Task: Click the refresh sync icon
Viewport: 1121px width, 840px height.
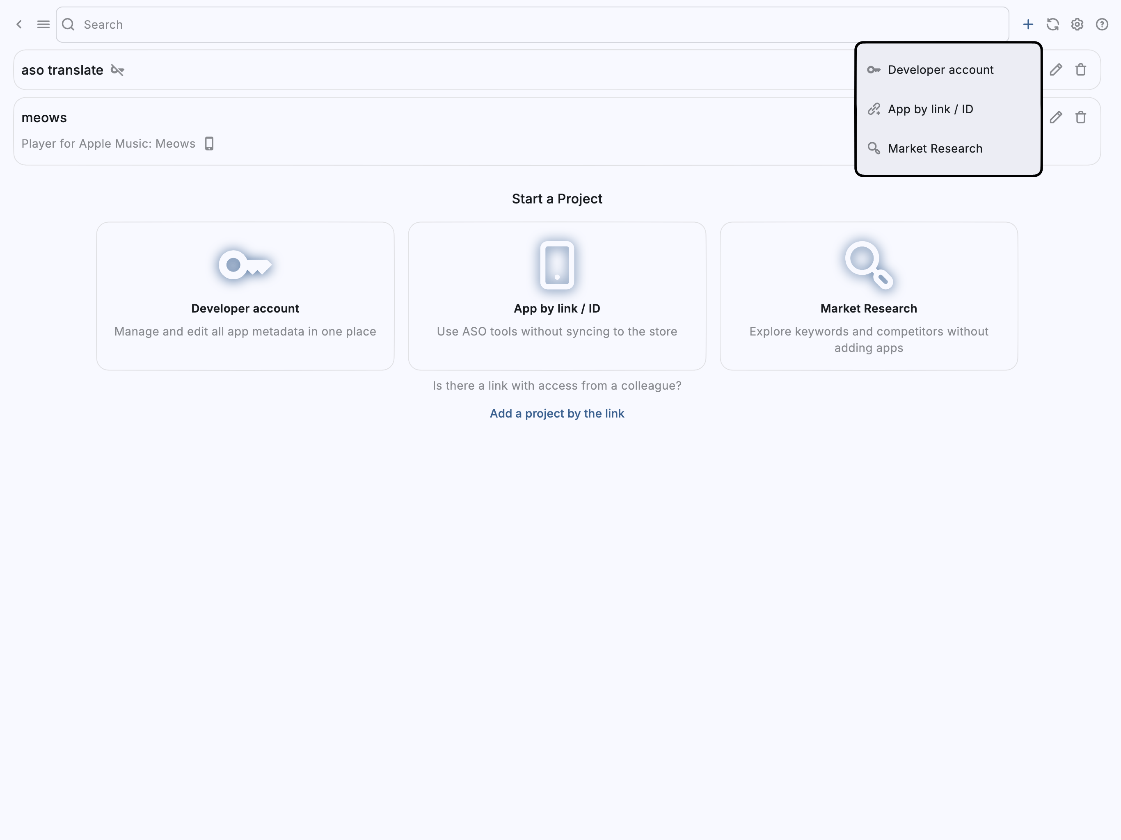Action: tap(1052, 24)
